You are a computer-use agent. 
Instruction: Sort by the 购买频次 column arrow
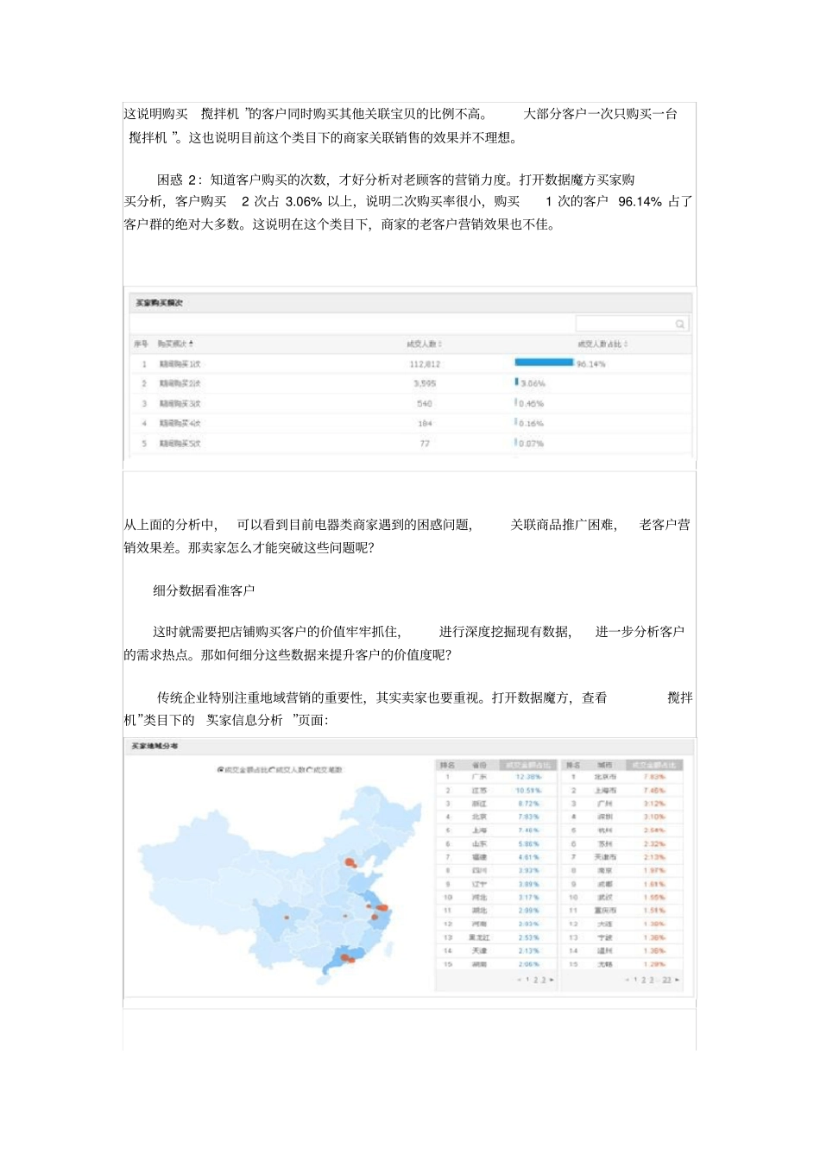191,344
